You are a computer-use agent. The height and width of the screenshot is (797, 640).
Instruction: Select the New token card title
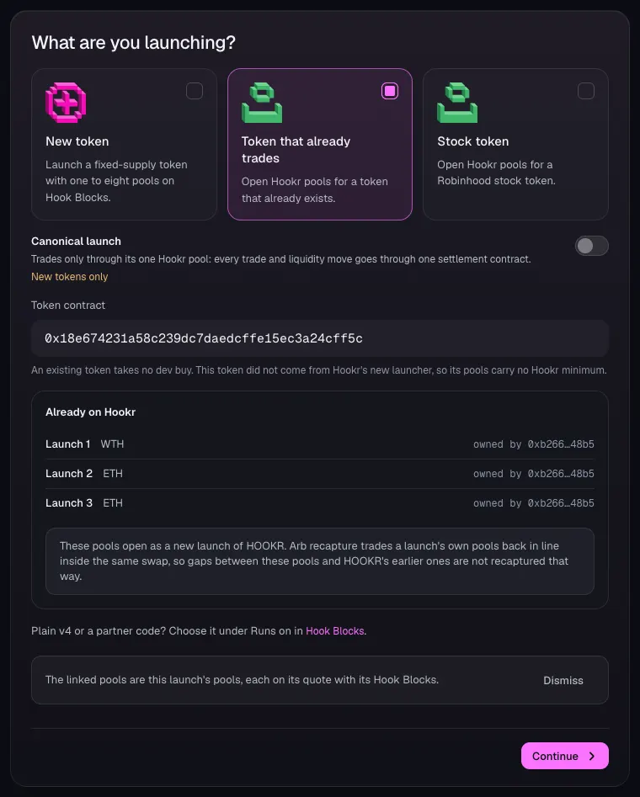pos(77,141)
